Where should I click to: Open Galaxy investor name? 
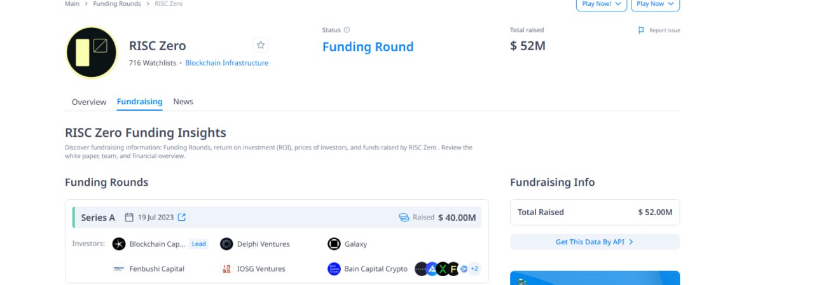pos(355,244)
